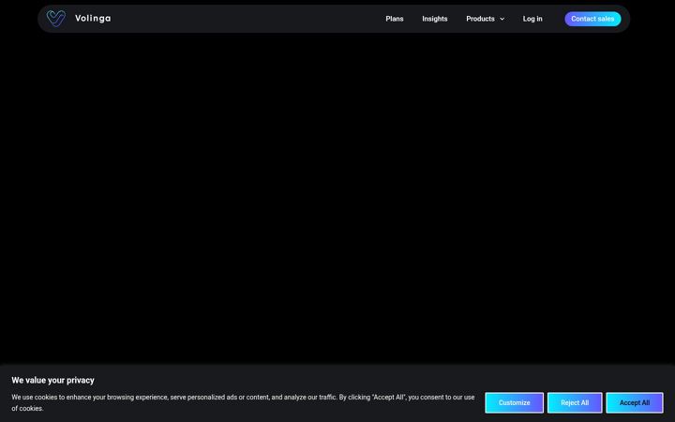
Task: Click the 'We value your privacy' heading
Action: (x=52, y=380)
